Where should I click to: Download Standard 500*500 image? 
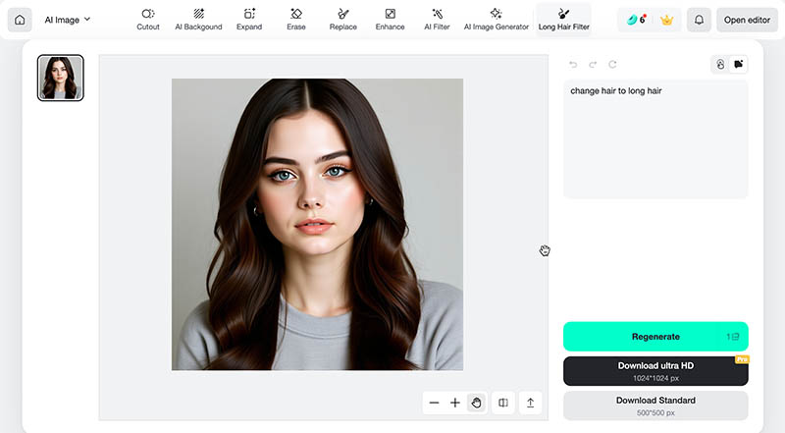pyautogui.click(x=655, y=405)
